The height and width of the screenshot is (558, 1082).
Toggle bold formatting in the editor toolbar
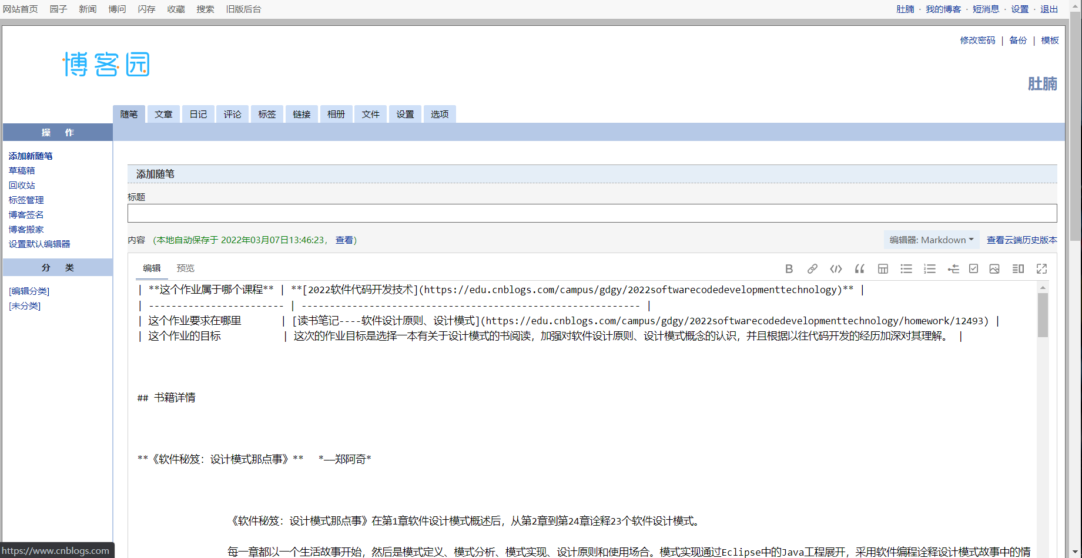click(789, 269)
